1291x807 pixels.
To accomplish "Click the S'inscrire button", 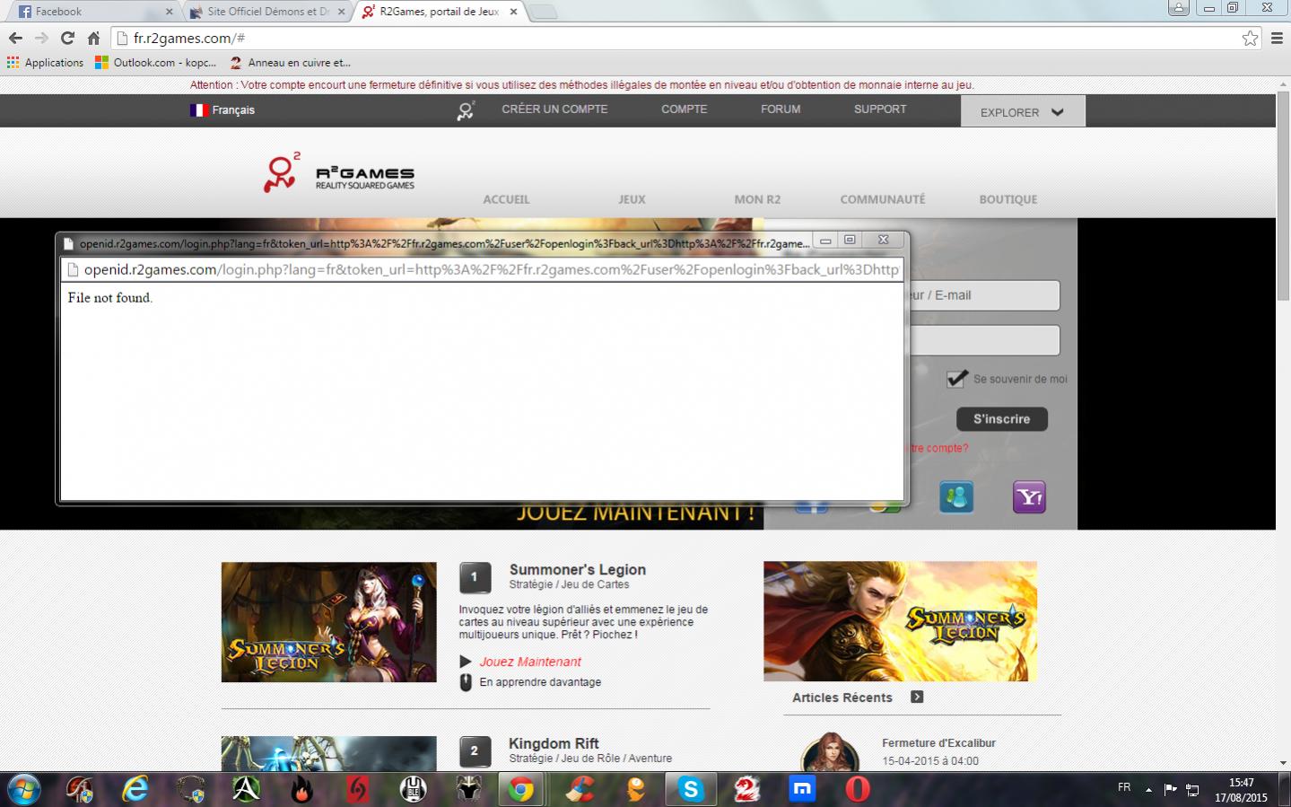I will [x=1001, y=419].
